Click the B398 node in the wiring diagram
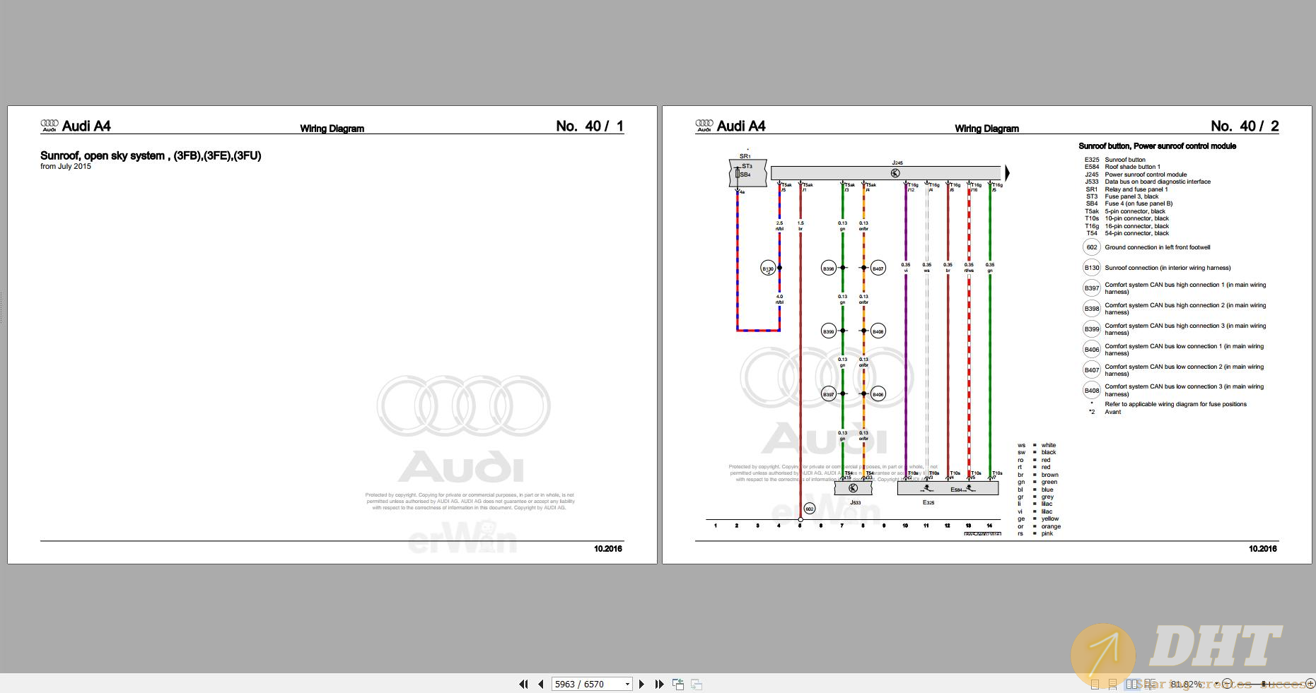 tap(829, 268)
